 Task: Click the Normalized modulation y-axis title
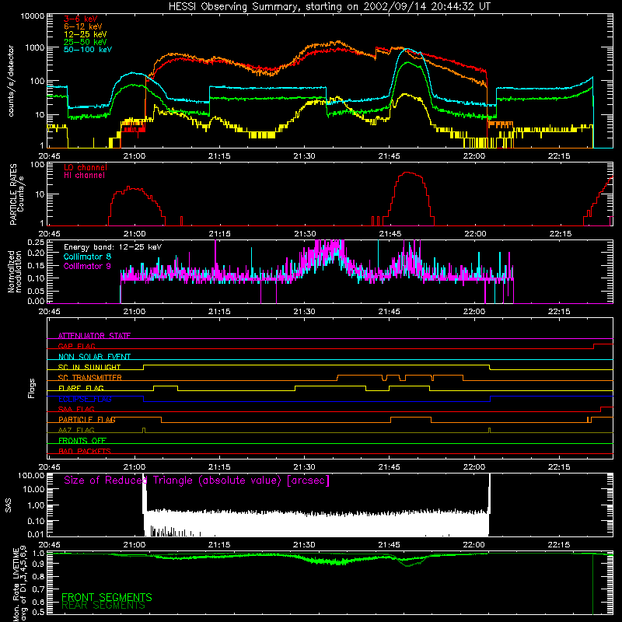(14, 271)
